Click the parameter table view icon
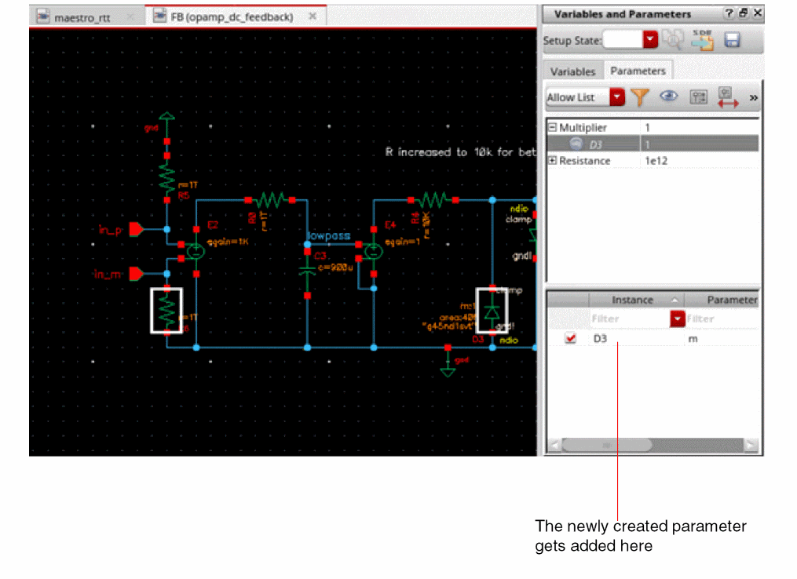 coord(698,97)
